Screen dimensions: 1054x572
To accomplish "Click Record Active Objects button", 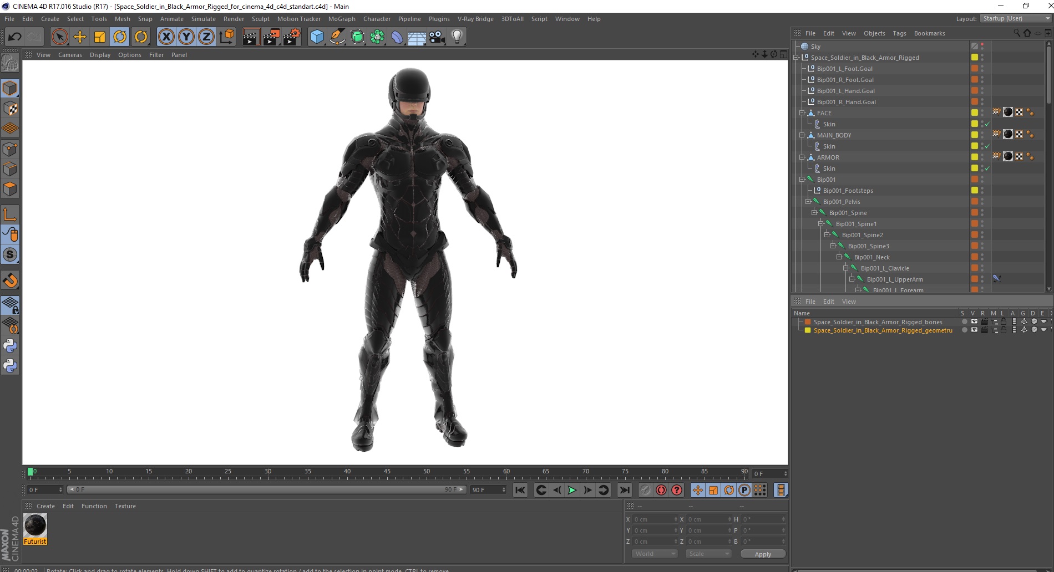I will click(x=645, y=490).
